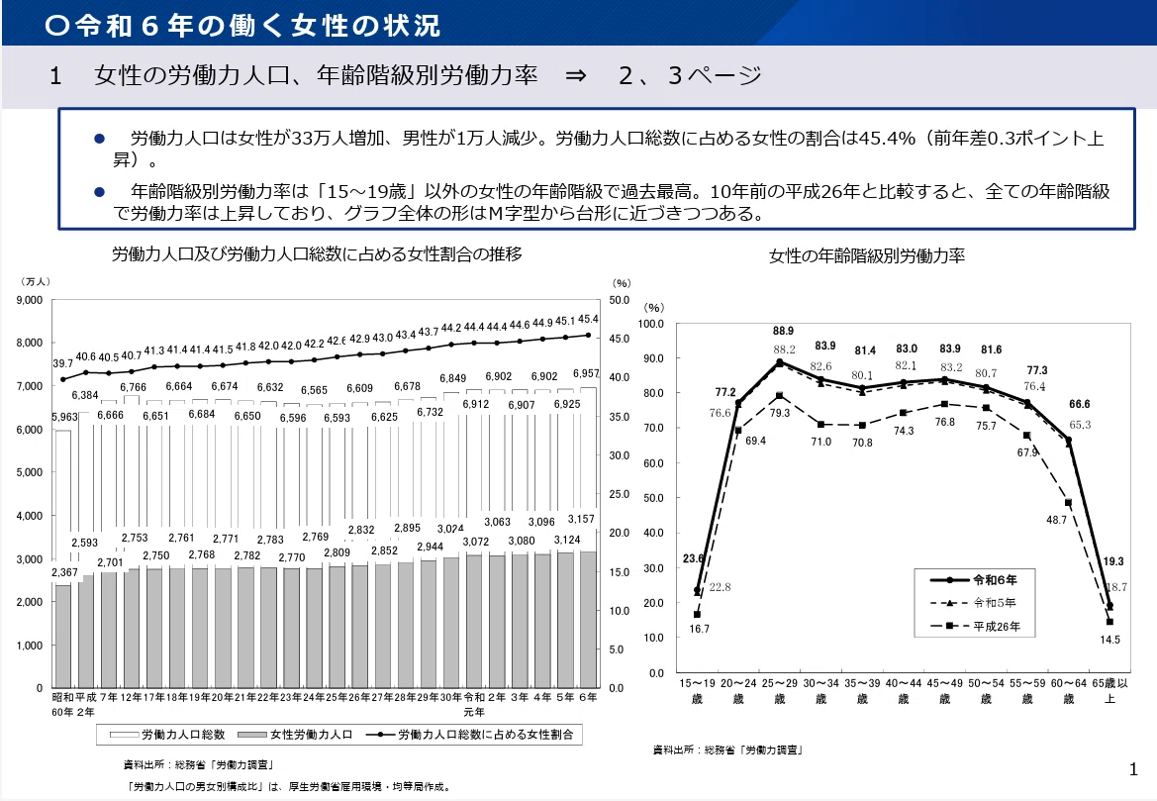Click the data label '3,157' for women labor force
The width and height of the screenshot is (1157, 801).
click(581, 519)
